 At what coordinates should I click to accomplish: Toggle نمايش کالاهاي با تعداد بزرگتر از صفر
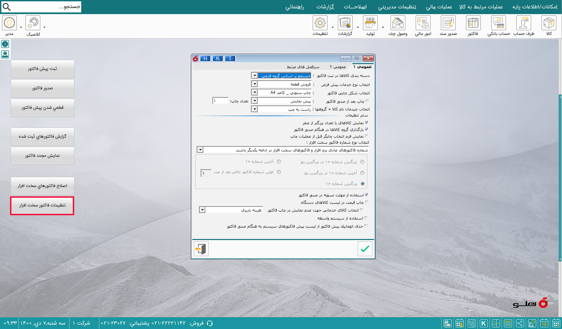366,123
